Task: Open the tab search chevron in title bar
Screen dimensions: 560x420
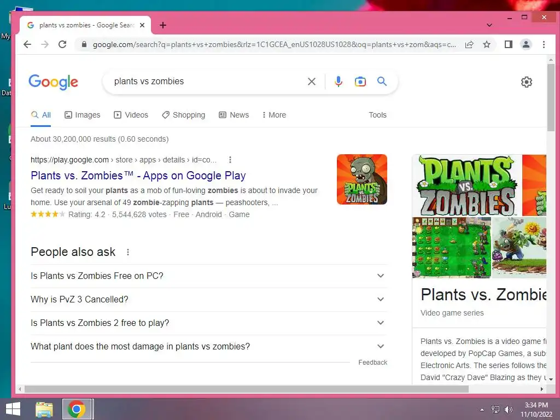Action: tap(489, 25)
